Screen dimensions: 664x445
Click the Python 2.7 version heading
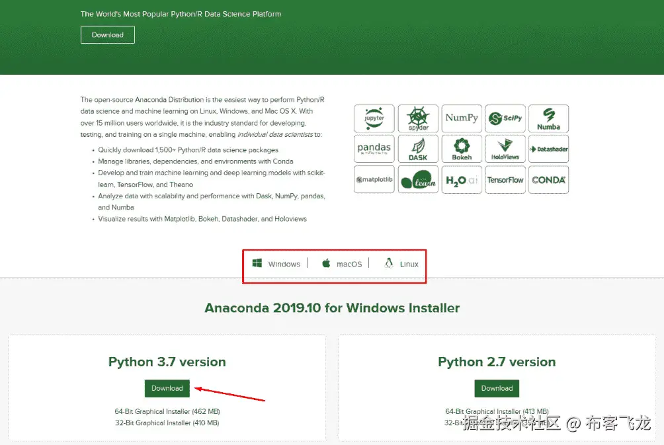click(497, 362)
